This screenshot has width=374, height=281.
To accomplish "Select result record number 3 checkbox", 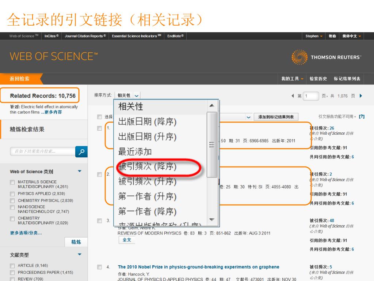I will 99,221.
